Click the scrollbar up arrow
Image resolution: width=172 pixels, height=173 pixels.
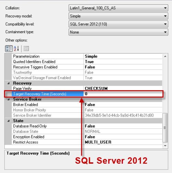165,56
